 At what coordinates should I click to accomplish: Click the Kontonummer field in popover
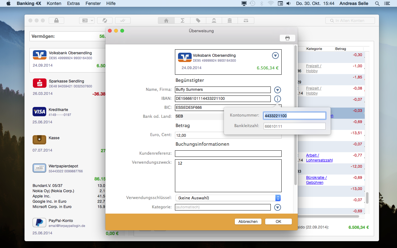point(295,116)
